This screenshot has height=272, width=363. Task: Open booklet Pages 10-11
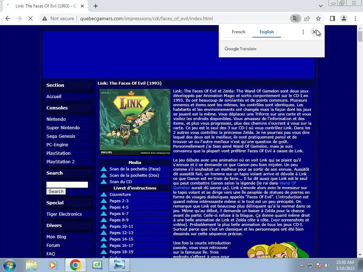(121, 226)
